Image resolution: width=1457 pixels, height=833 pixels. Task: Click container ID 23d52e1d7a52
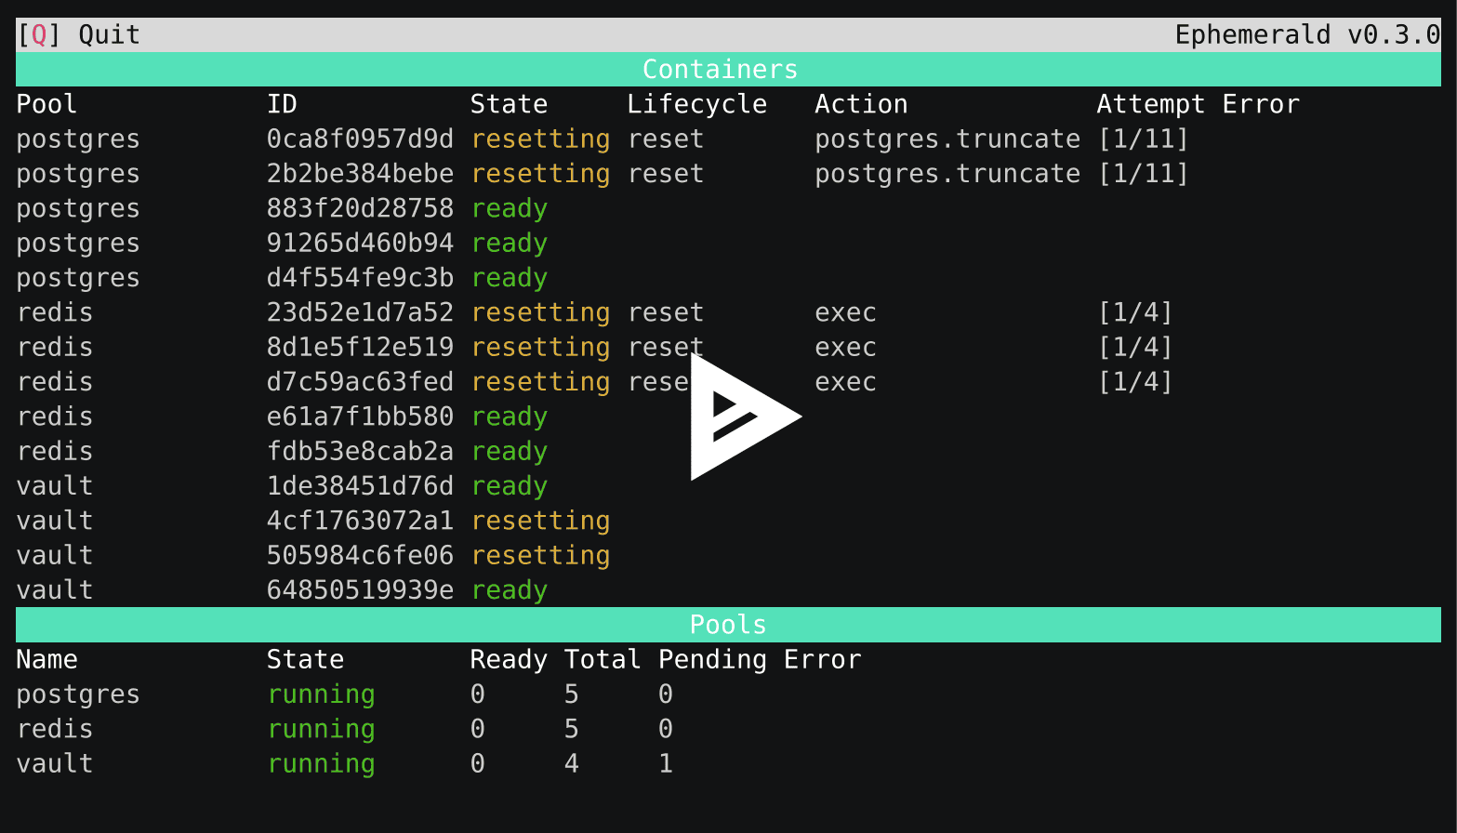pyautogui.click(x=360, y=312)
